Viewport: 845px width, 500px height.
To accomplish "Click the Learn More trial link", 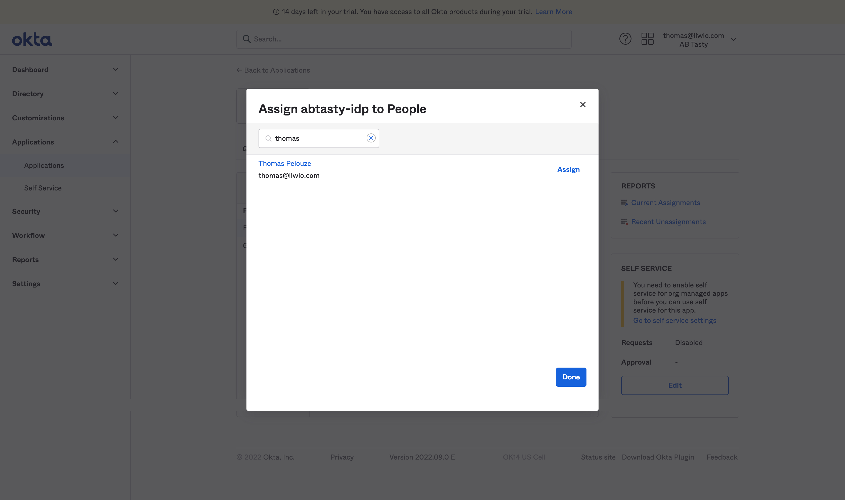I will tap(553, 12).
